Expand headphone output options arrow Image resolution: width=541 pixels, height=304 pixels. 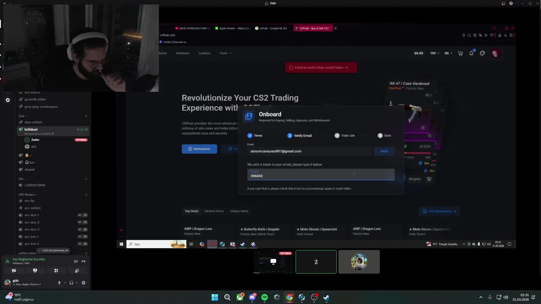pos(77,283)
